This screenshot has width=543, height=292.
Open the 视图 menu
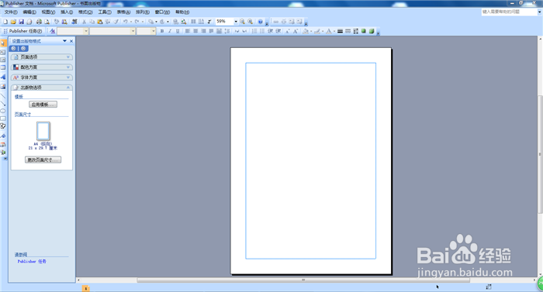(x=48, y=12)
